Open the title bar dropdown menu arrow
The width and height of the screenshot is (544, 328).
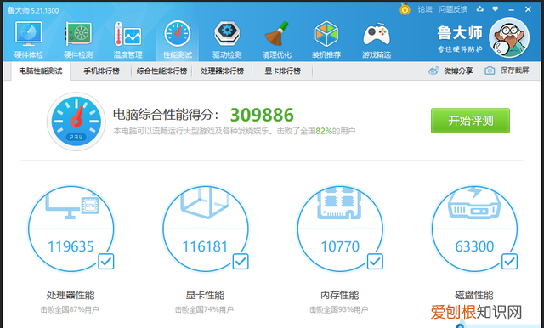[x=496, y=9]
